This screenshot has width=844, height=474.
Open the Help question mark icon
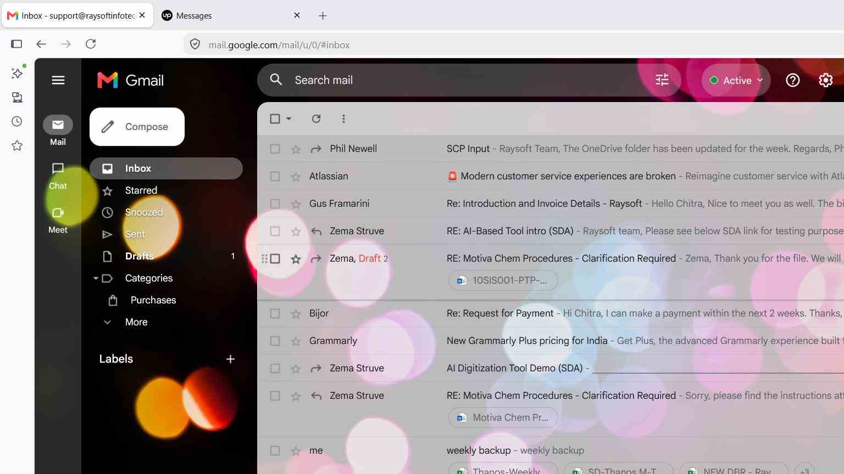792,80
